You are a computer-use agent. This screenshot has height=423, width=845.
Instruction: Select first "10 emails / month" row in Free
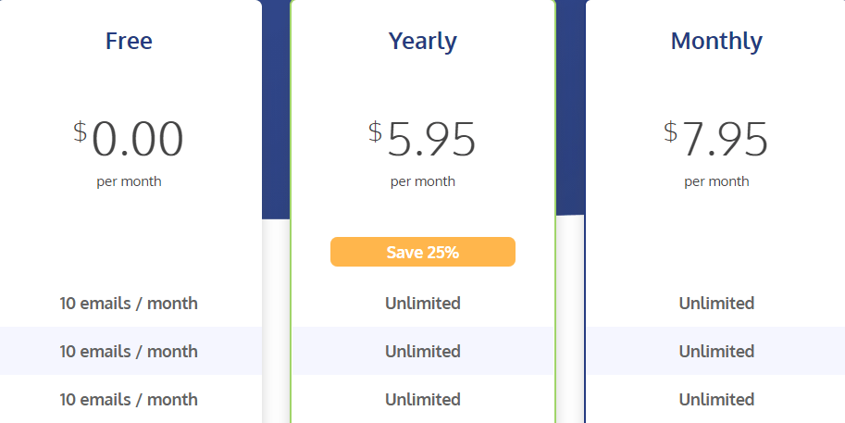[x=129, y=303]
